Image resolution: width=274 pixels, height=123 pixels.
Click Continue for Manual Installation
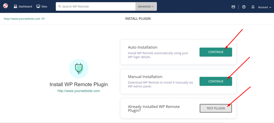pos(216,81)
